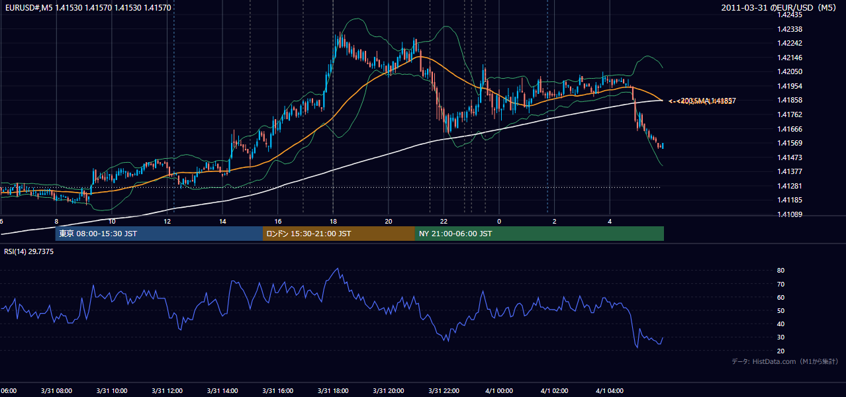Click the 4/1 02:00 time label
This screenshot has height=397, width=846.
pyautogui.click(x=555, y=390)
